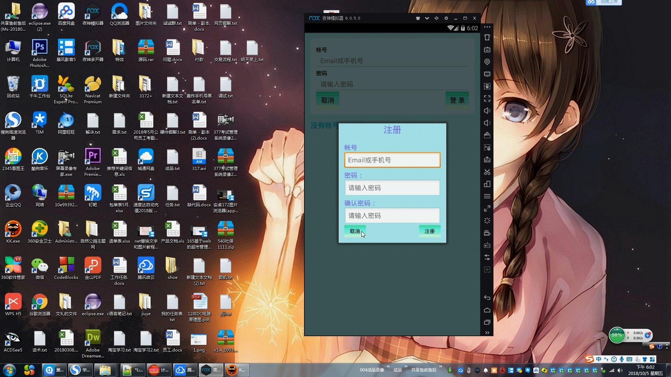Click the Nox fullscreen toggle icon
The image size is (671, 377).
(487, 98)
